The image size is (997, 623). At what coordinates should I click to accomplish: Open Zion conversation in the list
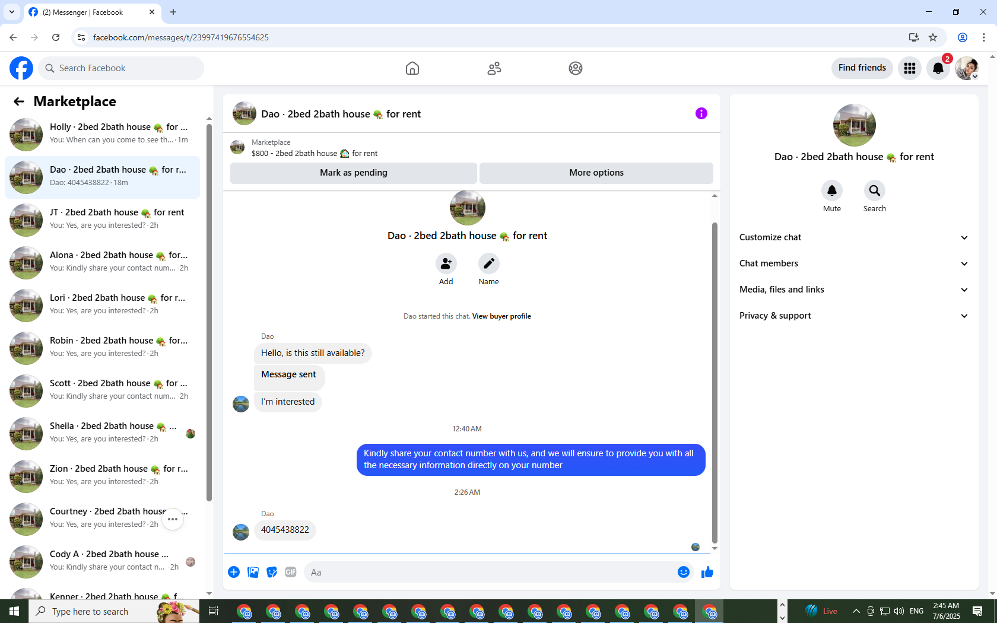point(103,476)
